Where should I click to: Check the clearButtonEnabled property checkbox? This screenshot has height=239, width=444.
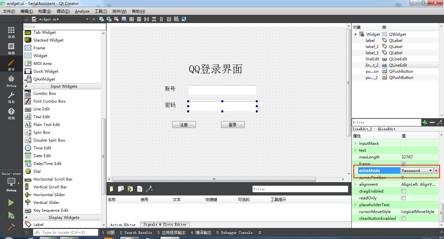coord(403,218)
